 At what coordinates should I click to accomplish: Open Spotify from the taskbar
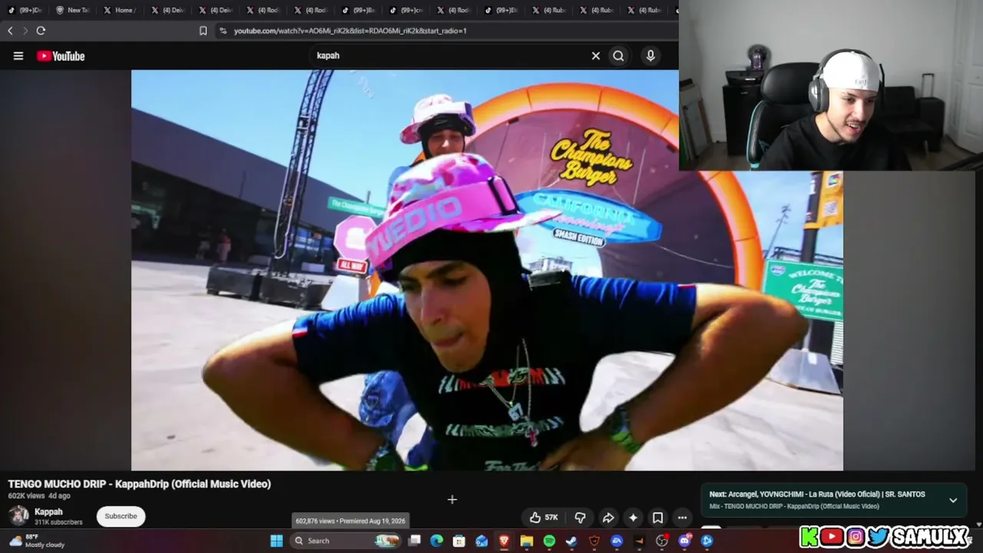pyautogui.click(x=549, y=541)
